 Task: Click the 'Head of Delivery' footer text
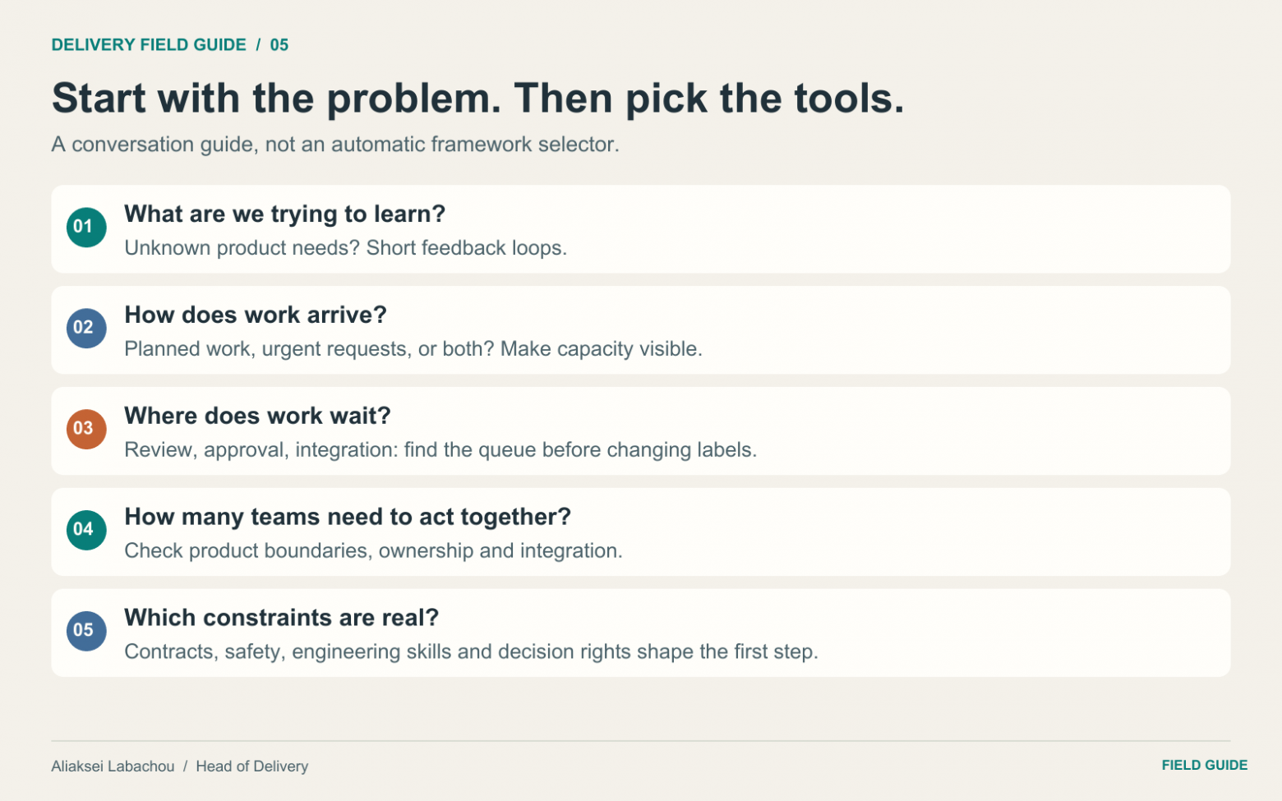(251, 766)
